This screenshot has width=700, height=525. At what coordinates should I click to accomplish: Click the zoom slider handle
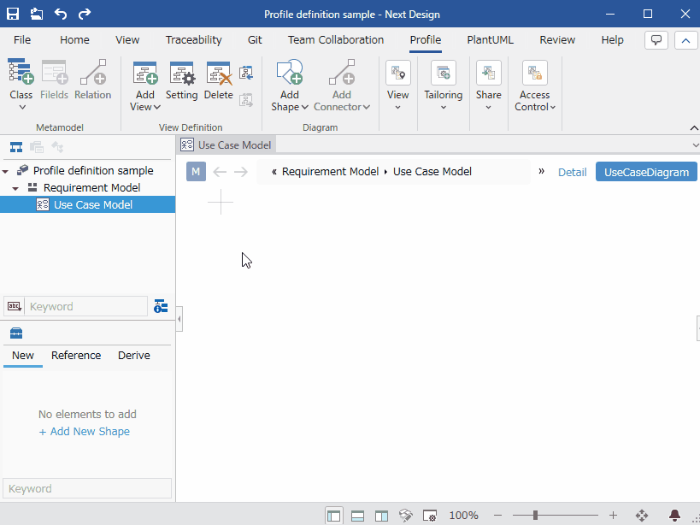(535, 516)
